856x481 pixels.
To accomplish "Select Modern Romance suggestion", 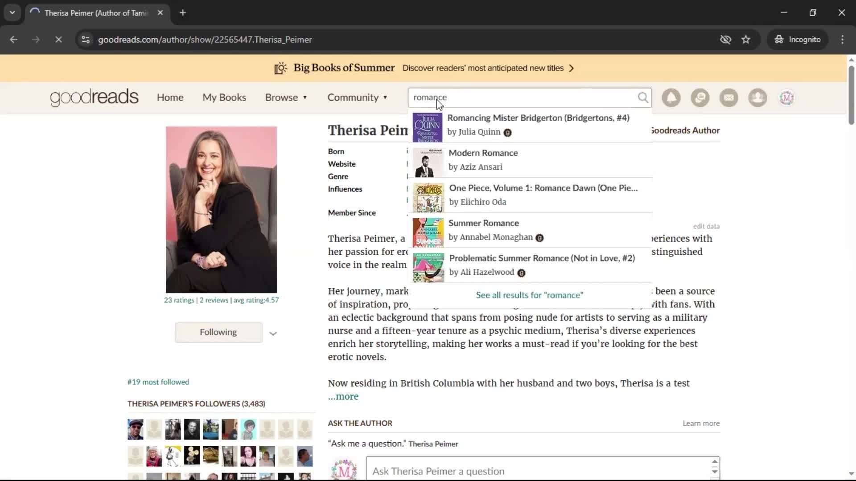I will pos(530,160).
